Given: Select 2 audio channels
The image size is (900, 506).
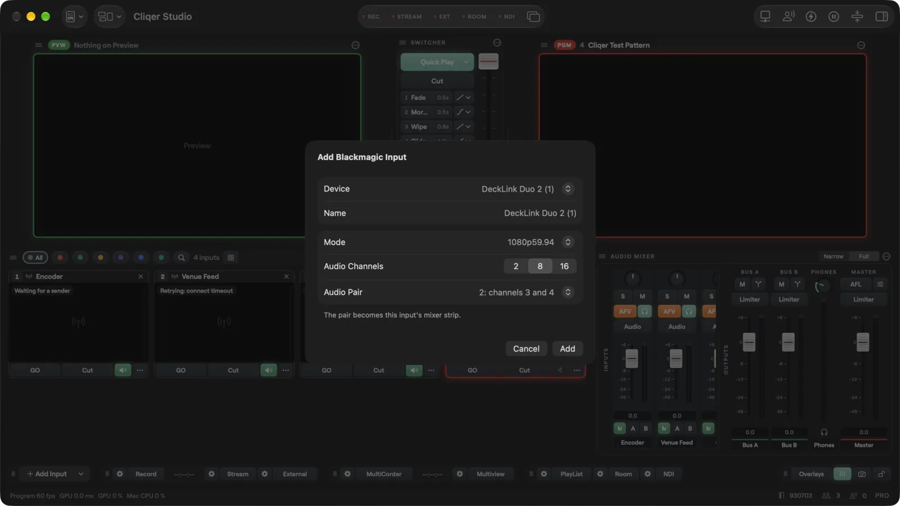Looking at the screenshot, I should 516,266.
